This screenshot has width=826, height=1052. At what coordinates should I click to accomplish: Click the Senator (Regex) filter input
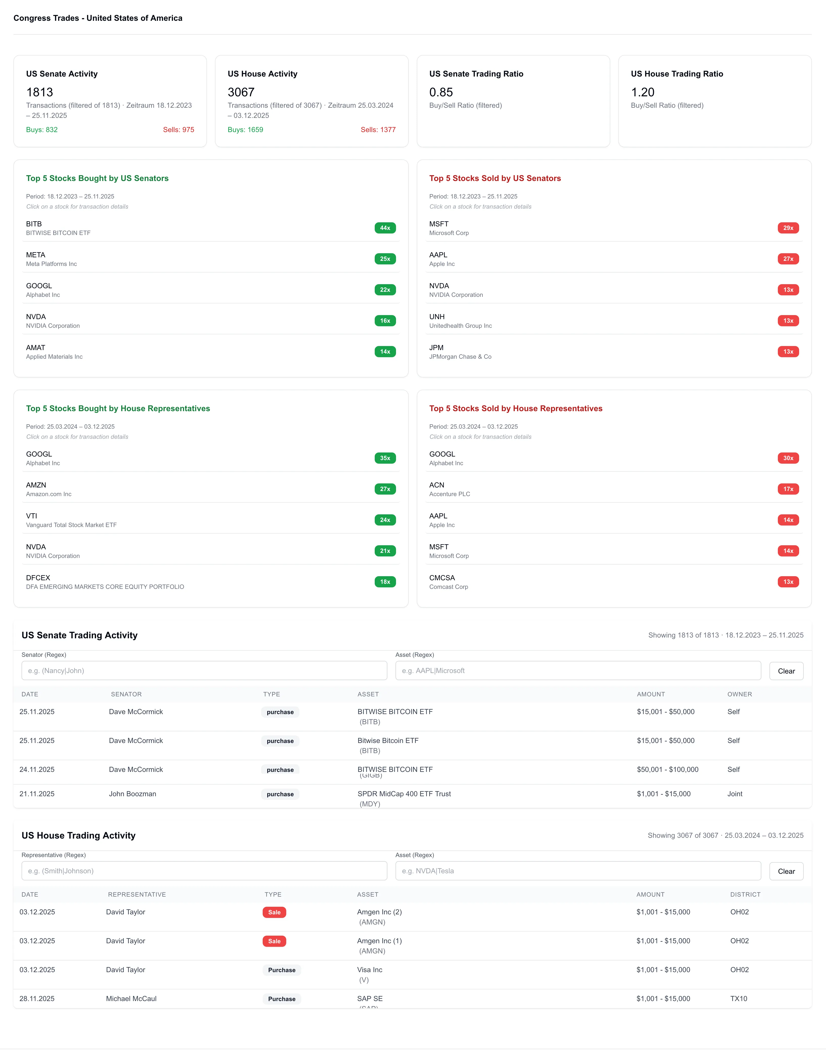(204, 670)
